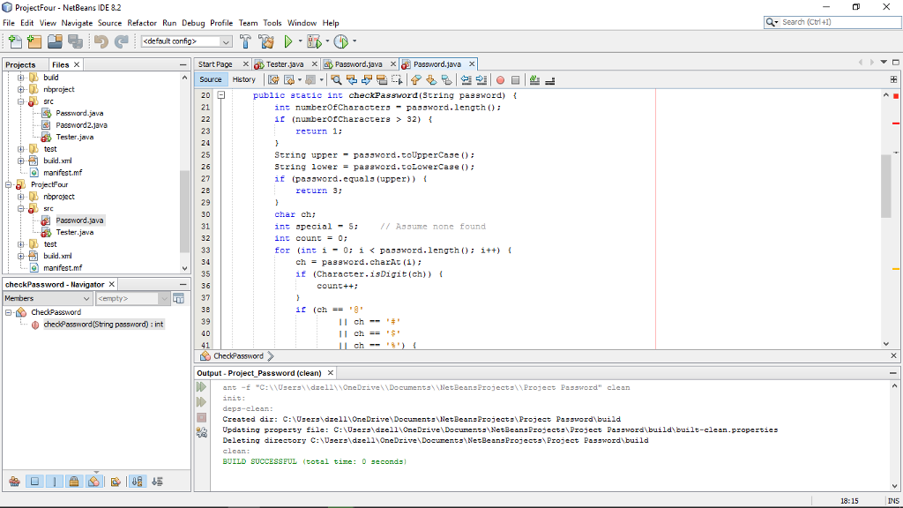Click the Search box in the title bar
The width and height of the screenshot is (903, 508).
[x=829, y=22]
